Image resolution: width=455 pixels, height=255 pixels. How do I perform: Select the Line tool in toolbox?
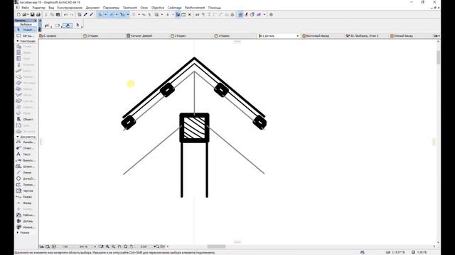pos(26,172)
